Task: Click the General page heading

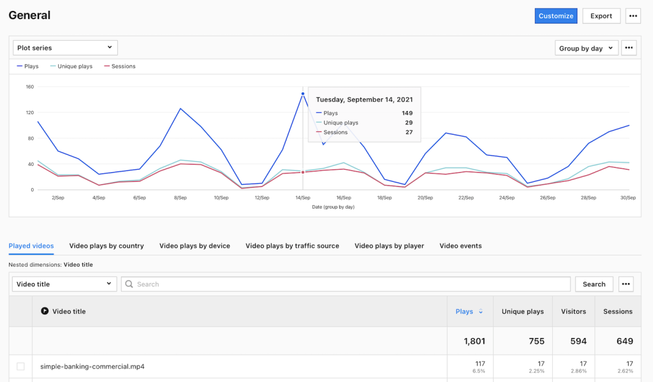Action: [29, 15]
